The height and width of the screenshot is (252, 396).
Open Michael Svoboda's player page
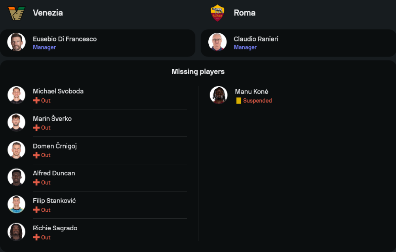pos(58,91)
